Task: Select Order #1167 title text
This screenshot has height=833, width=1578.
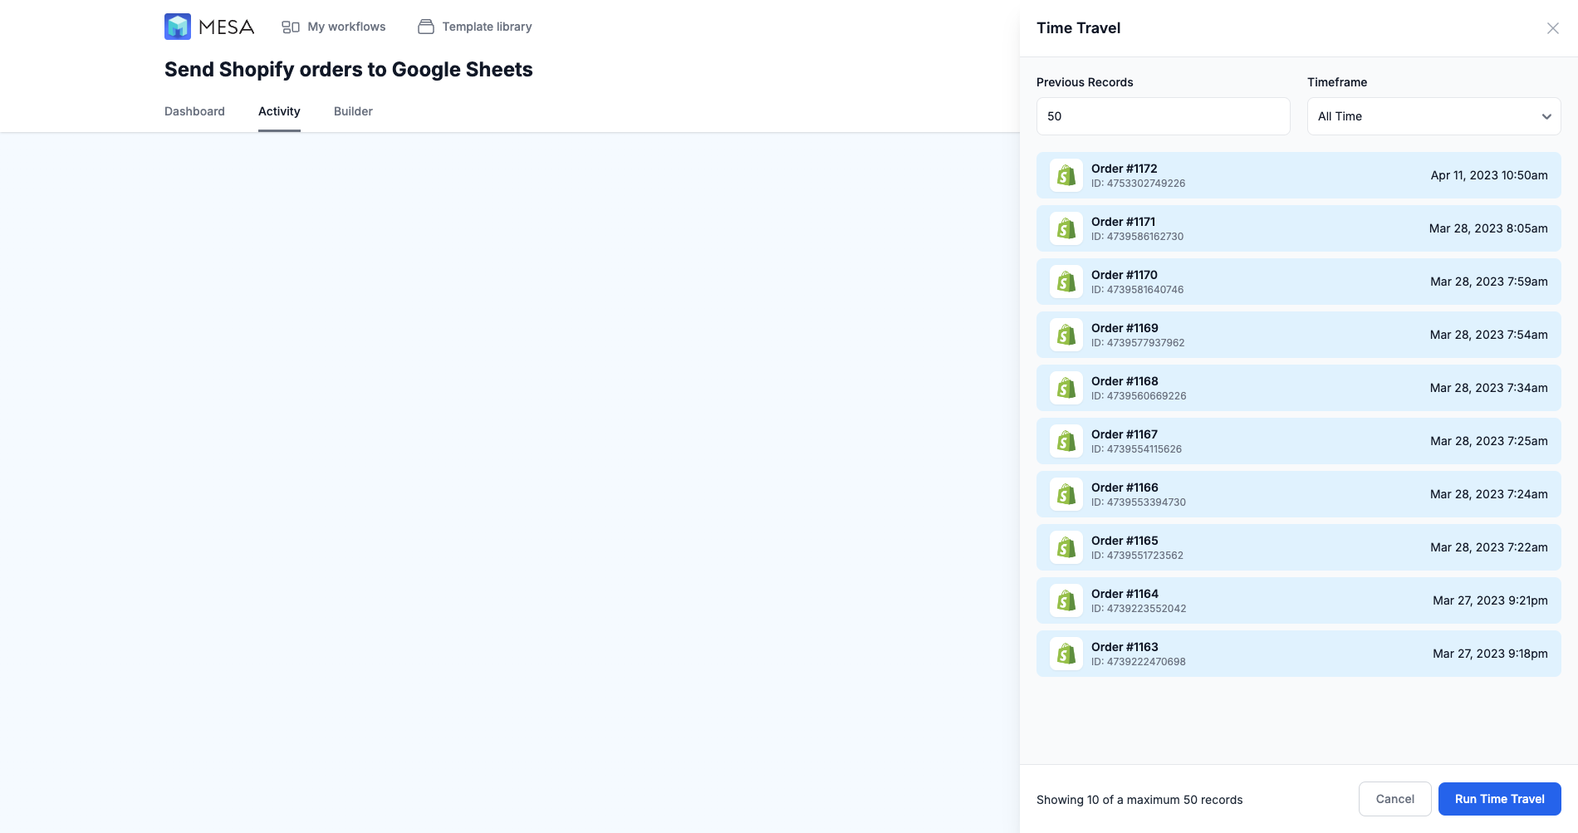Action: point(1125,434)
